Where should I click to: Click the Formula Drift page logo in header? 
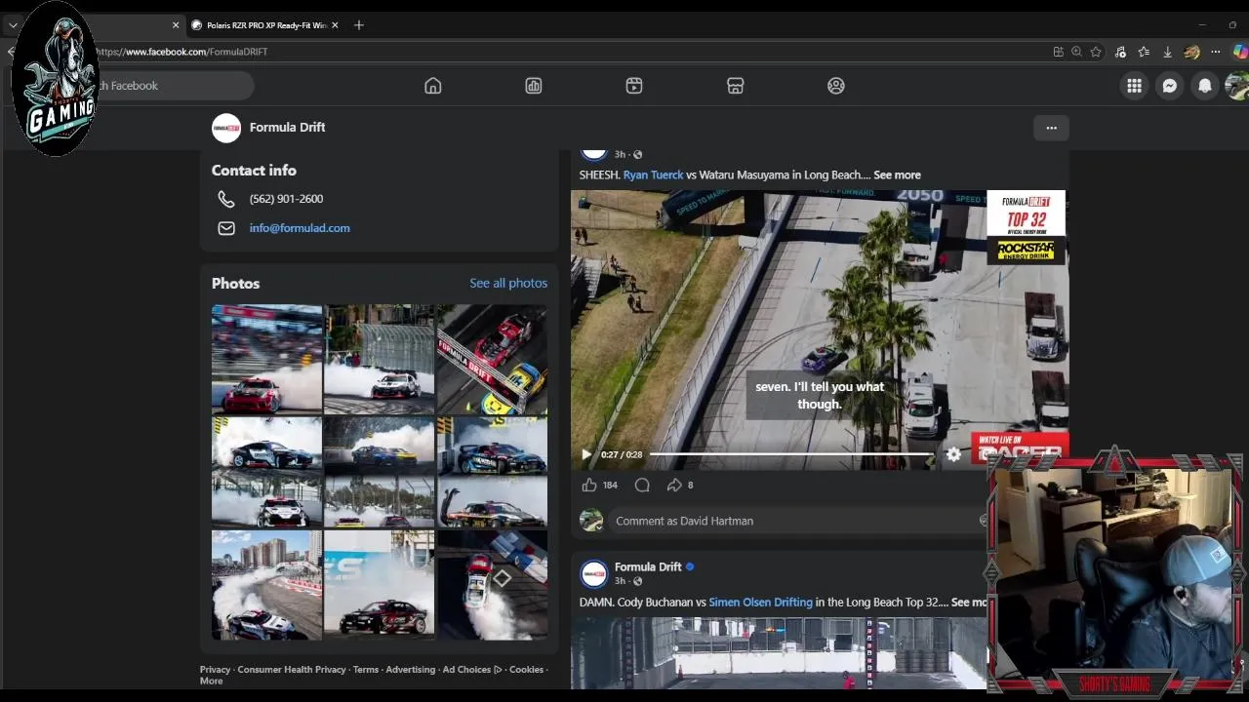point(226,128)
